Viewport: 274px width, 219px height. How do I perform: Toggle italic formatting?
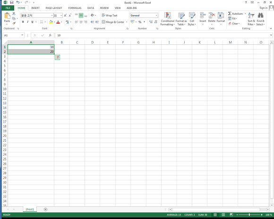point(27,22)
